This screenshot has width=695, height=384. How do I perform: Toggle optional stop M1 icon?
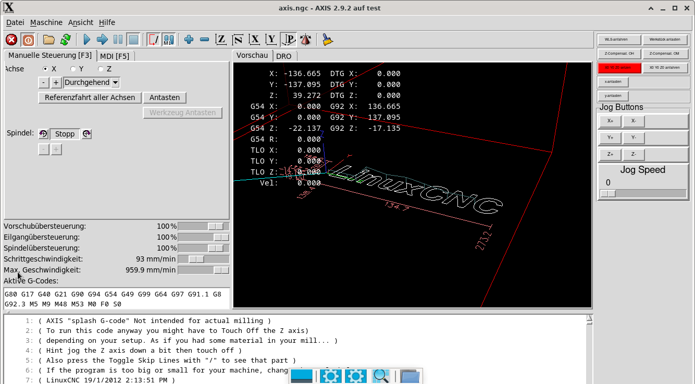[168, 40]
